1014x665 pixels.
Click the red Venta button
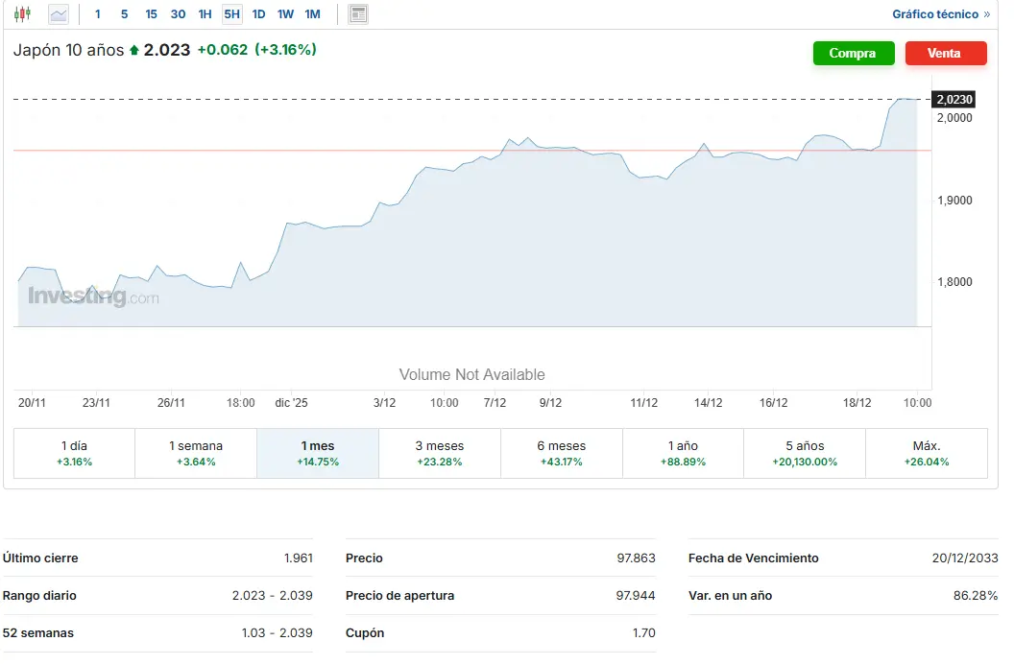tap(946, 53)
